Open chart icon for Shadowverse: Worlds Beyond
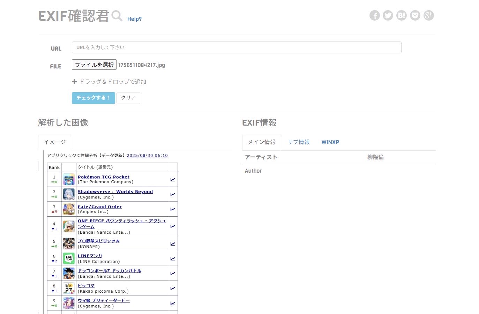The width and height of the screenshot is (479, 314). point(173,194)
